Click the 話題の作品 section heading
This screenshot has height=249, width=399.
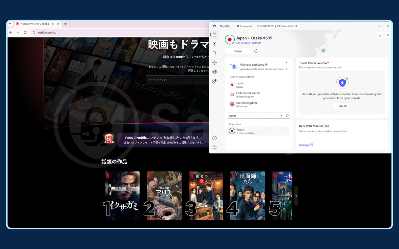(114, 162)
